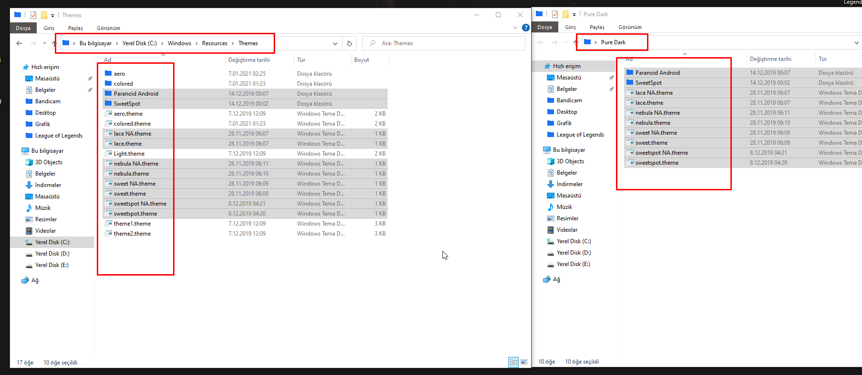The height and width of the screenshot is (375, 862).
Task: Open Videolar in Pure Dark window sidebar
Action: pos(567,230)
